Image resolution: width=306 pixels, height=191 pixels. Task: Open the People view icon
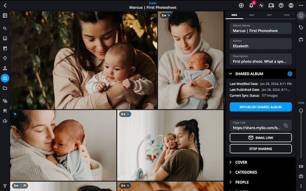(x=5, y=68)
